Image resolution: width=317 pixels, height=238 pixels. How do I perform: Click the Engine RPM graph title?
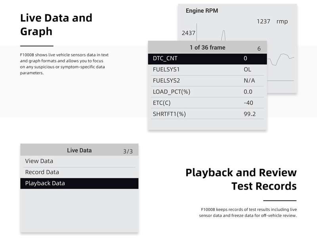pyautogui.click(x=202, y=11)
